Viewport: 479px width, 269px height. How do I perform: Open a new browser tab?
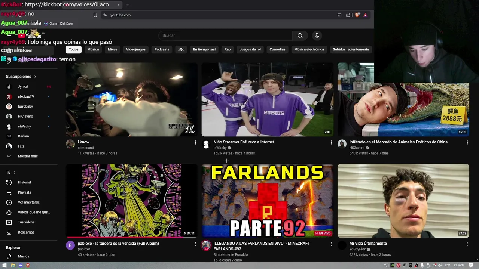pos(128,5)
